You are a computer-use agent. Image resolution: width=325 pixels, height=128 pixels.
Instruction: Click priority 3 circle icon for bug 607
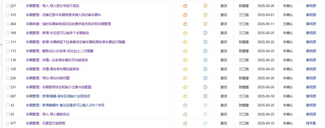[x=205, y=96]
